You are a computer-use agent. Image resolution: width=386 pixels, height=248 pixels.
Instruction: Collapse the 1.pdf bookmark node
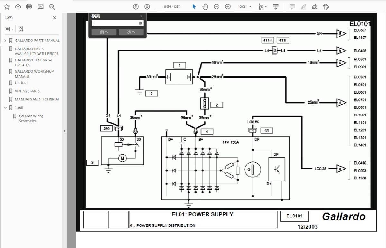click(x=5, y=108)
